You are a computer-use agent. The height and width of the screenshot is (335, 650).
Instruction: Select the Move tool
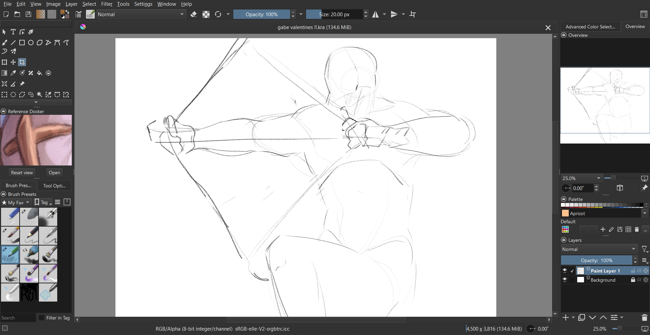click(13, 62)
